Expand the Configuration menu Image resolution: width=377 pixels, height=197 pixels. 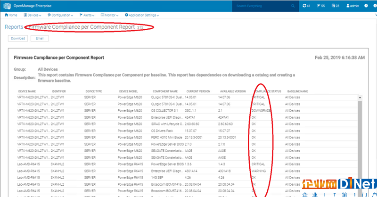pos(60,15)
